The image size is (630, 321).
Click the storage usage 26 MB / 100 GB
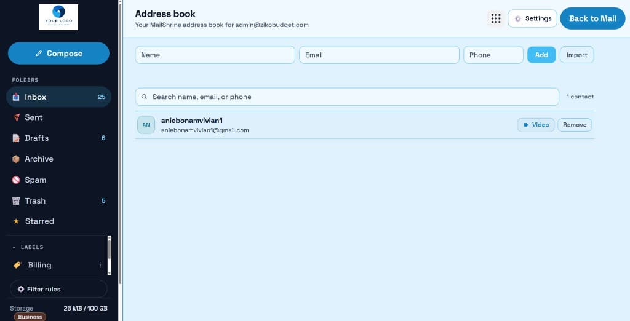pyautogui.click(x=86, y=309)
